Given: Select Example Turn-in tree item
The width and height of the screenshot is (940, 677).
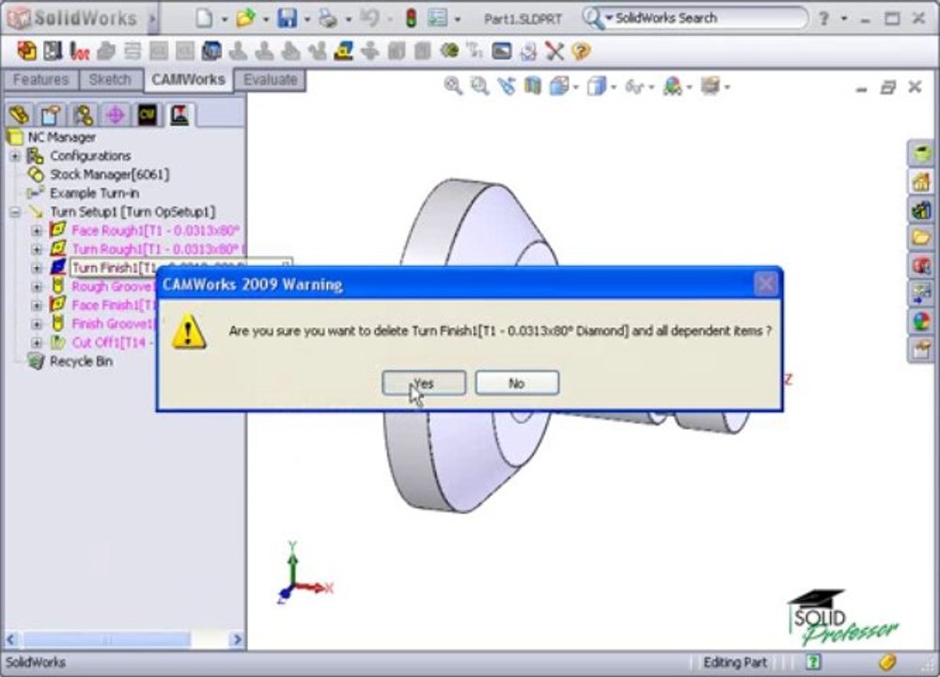Looking at the screenshot, I should click(x=95, y=193).
